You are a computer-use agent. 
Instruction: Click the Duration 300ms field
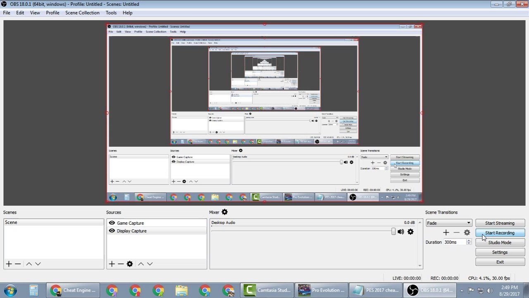coord(455,242)
